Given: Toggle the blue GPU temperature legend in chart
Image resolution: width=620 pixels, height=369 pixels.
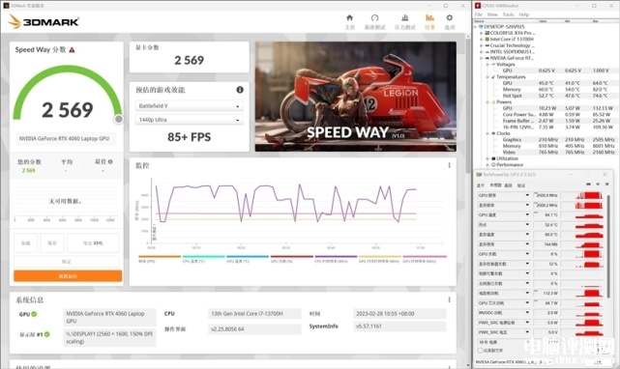Looking at the screenshot, I should pos(248,259).
